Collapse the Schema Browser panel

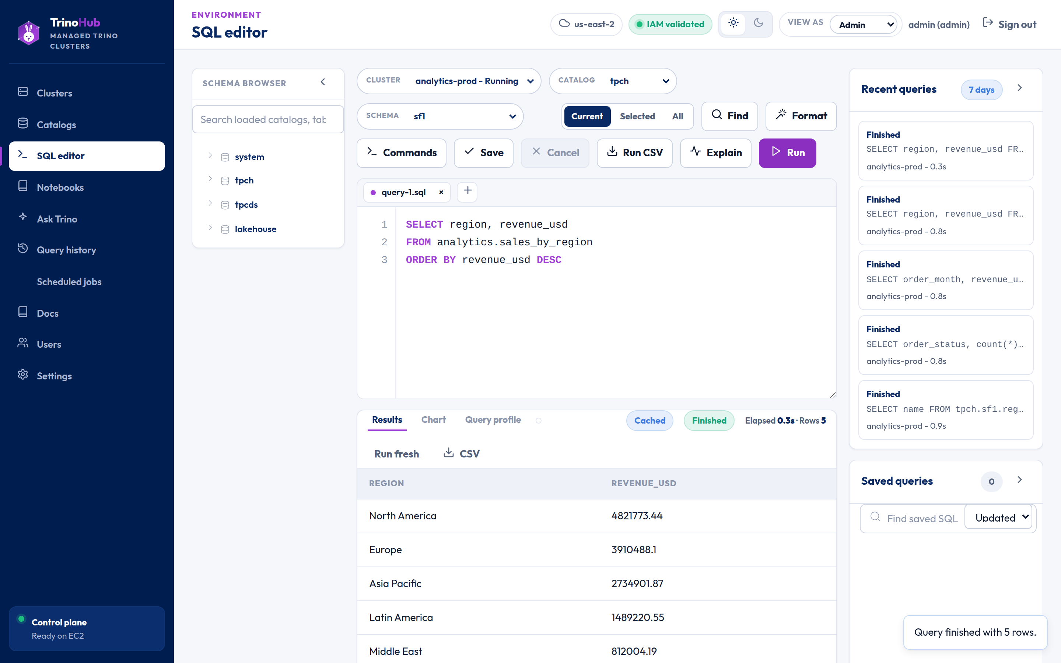[x=323, y=83]
